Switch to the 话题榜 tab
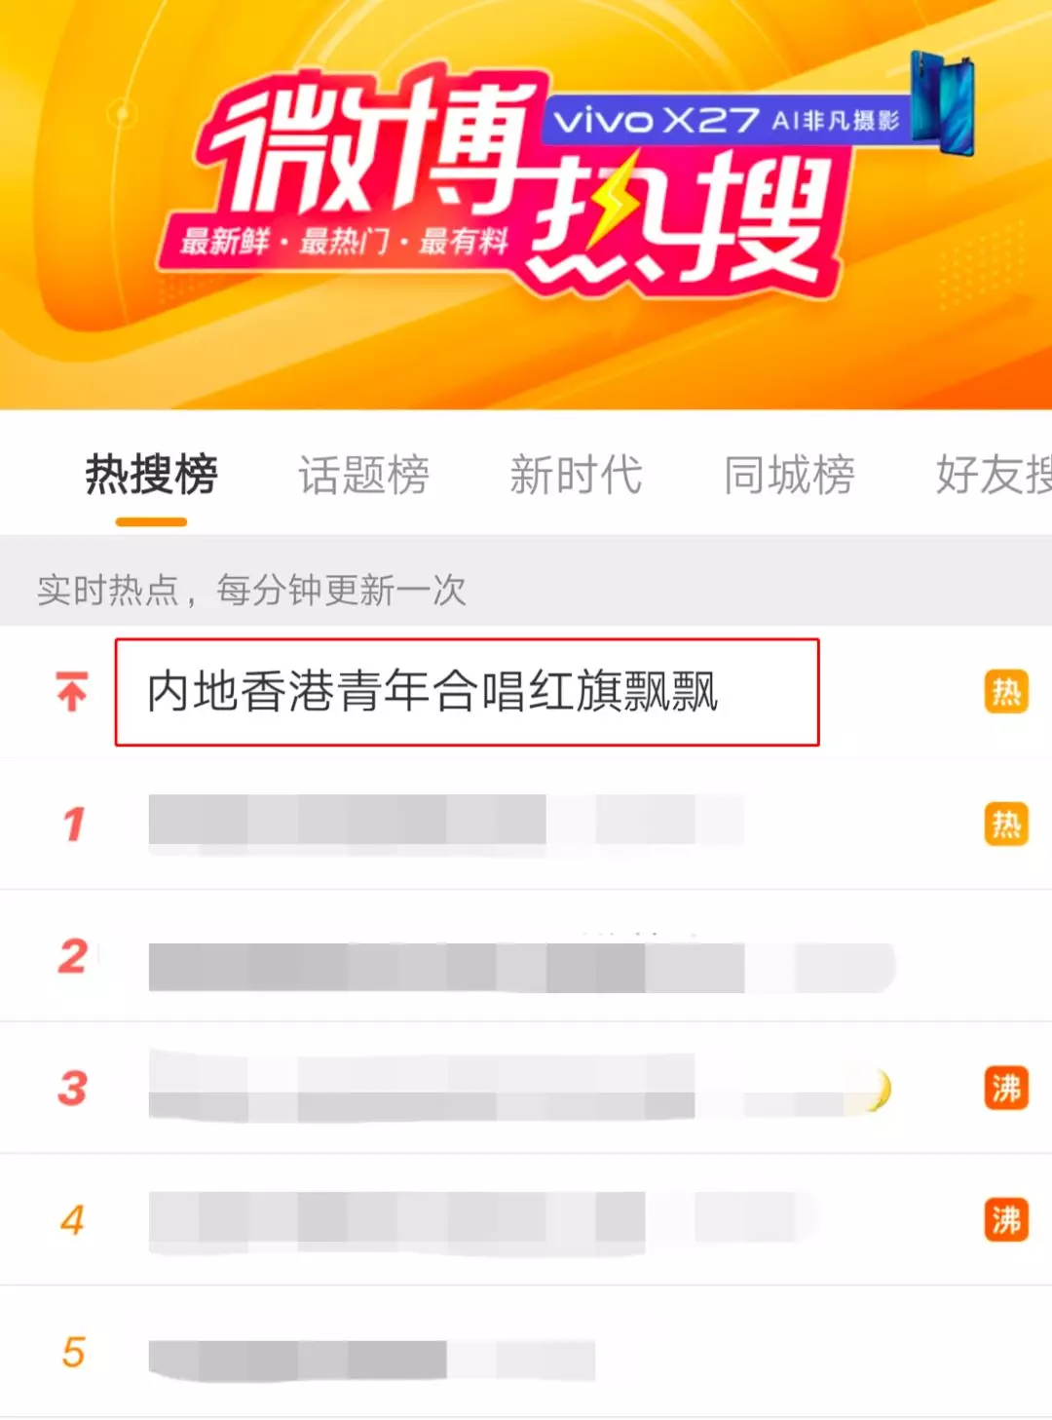Viewport: 1052px width, 1420px height. [x=363, y=475]
